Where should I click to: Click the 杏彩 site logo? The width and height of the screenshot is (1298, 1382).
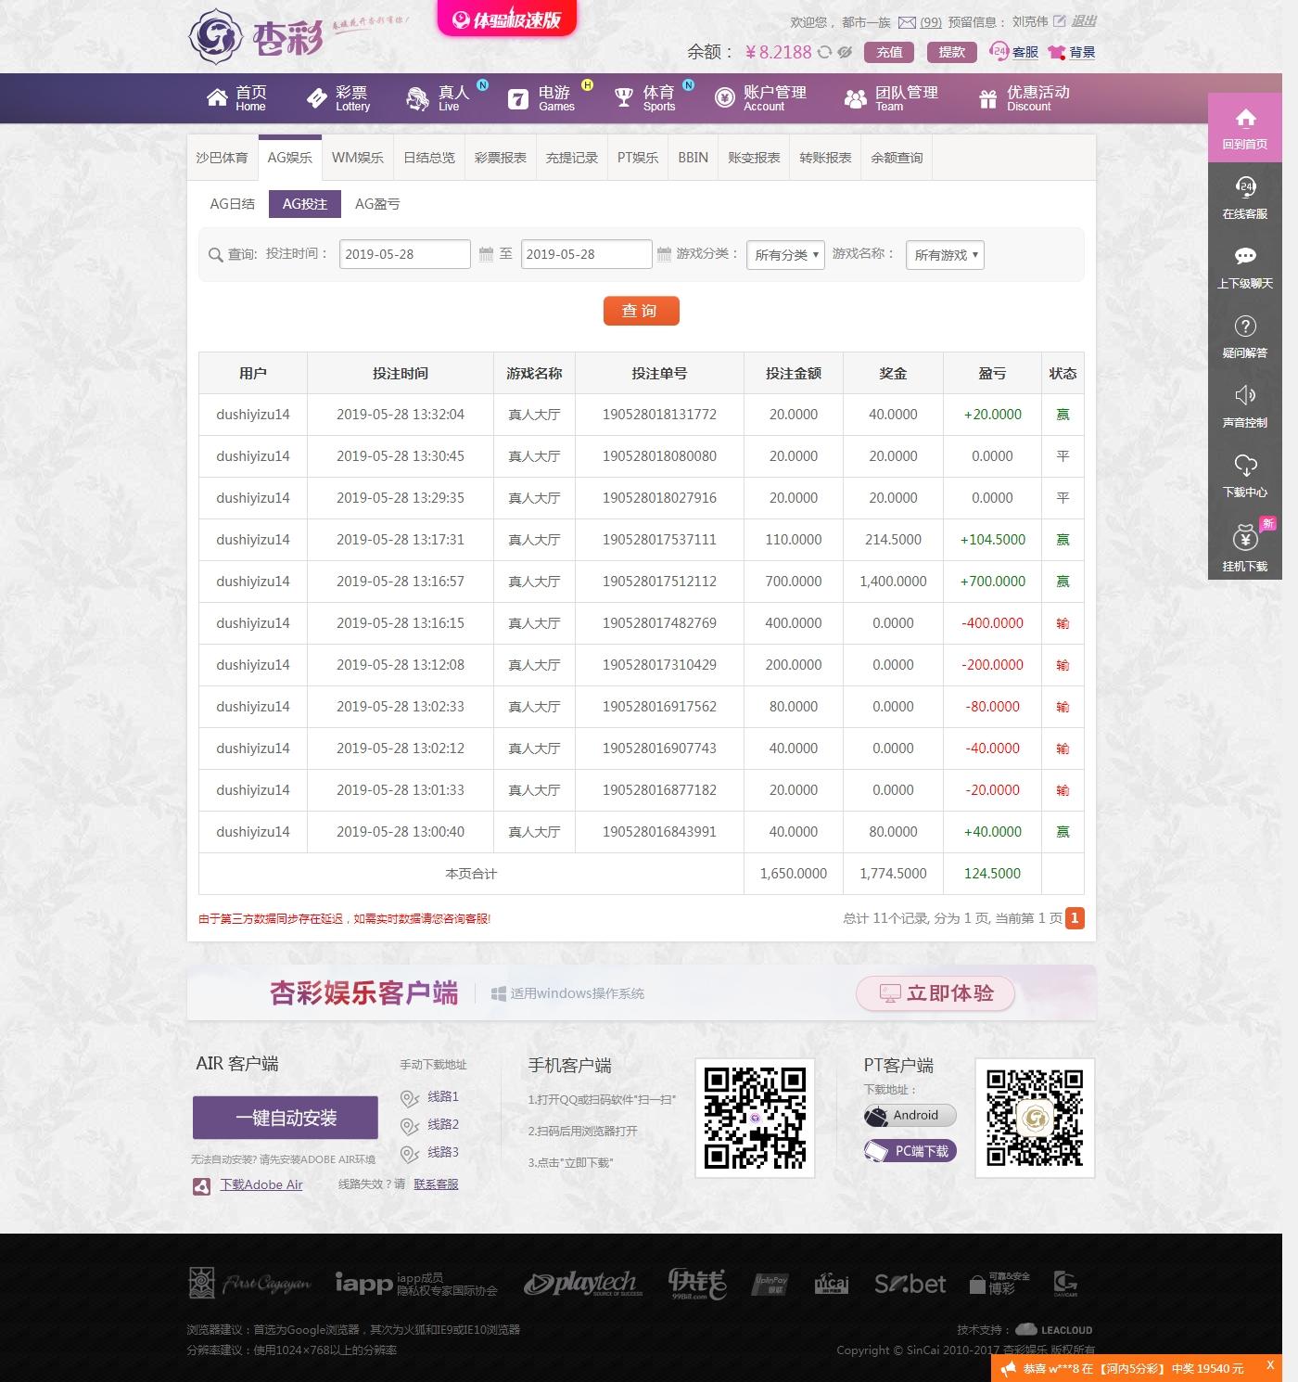(257, 37)
